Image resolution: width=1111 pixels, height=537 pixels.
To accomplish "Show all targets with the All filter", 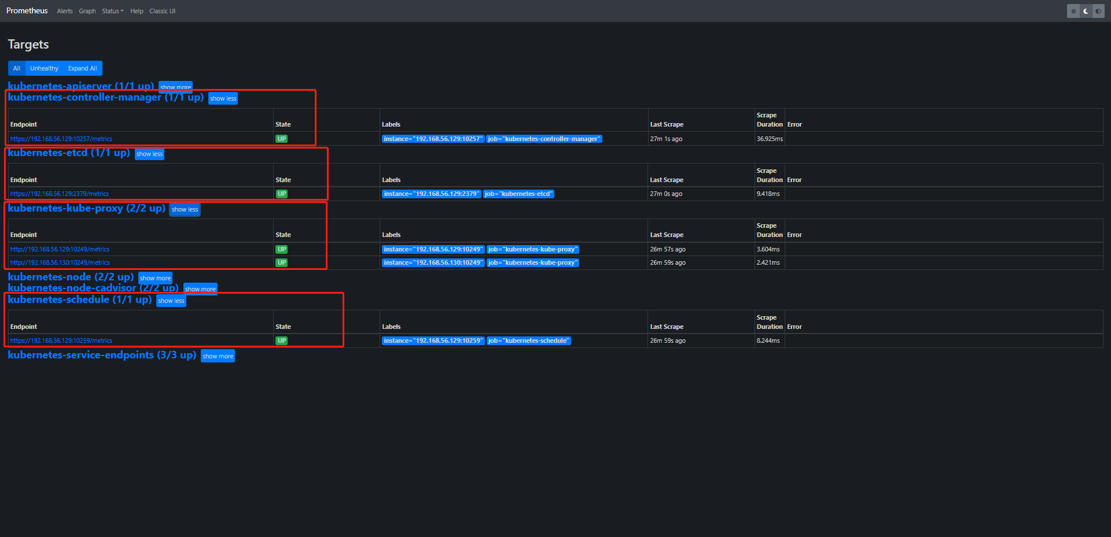I will pyautogui.click(x=17, y=68).
